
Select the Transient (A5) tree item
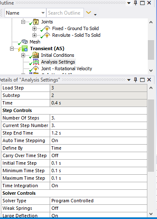coord(47,48)
